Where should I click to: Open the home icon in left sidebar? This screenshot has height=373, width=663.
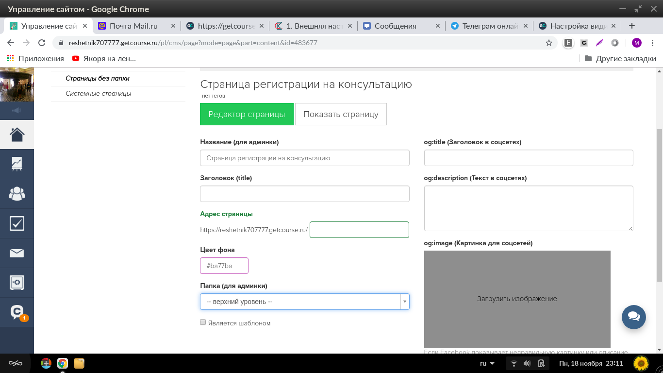(17, 135)
